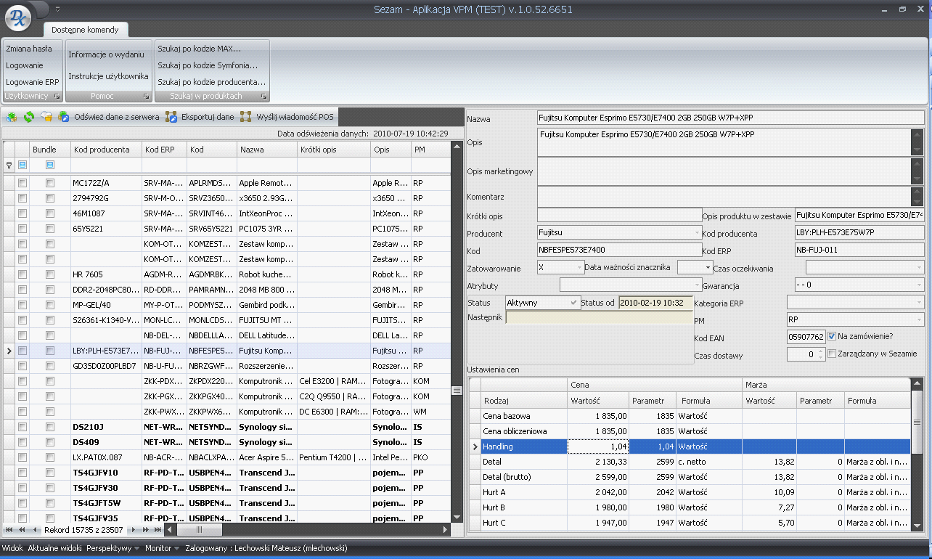Click the horizontal scroll right arrow under the product table

coord(445,530)
